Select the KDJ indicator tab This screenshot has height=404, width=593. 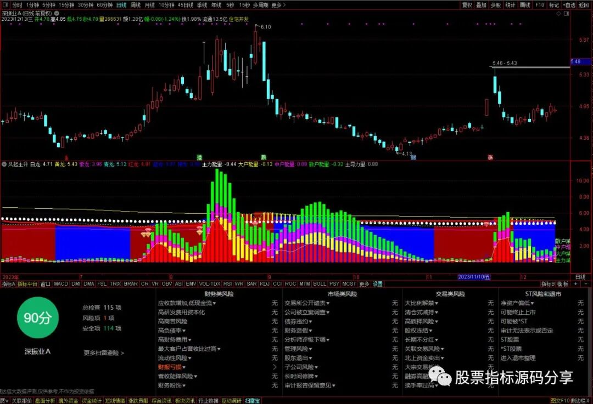[265, 283]
